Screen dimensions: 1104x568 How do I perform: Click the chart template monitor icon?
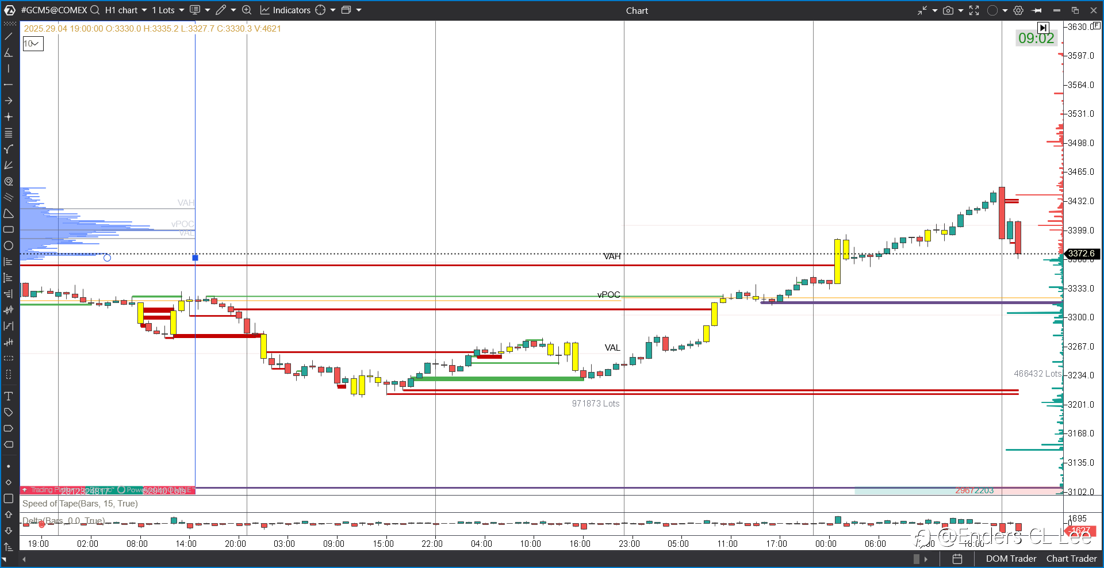[x=195, y=10]
